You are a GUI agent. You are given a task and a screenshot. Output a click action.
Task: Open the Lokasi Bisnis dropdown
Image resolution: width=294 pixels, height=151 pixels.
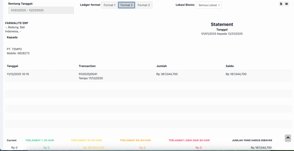coord(209,5)
